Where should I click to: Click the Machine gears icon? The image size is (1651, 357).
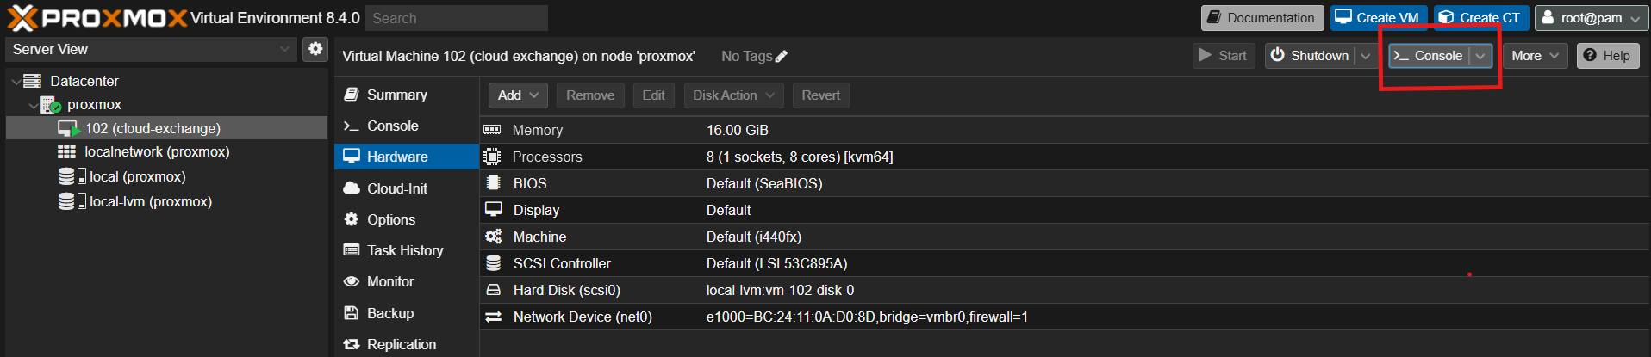click(x=493, y=237)
